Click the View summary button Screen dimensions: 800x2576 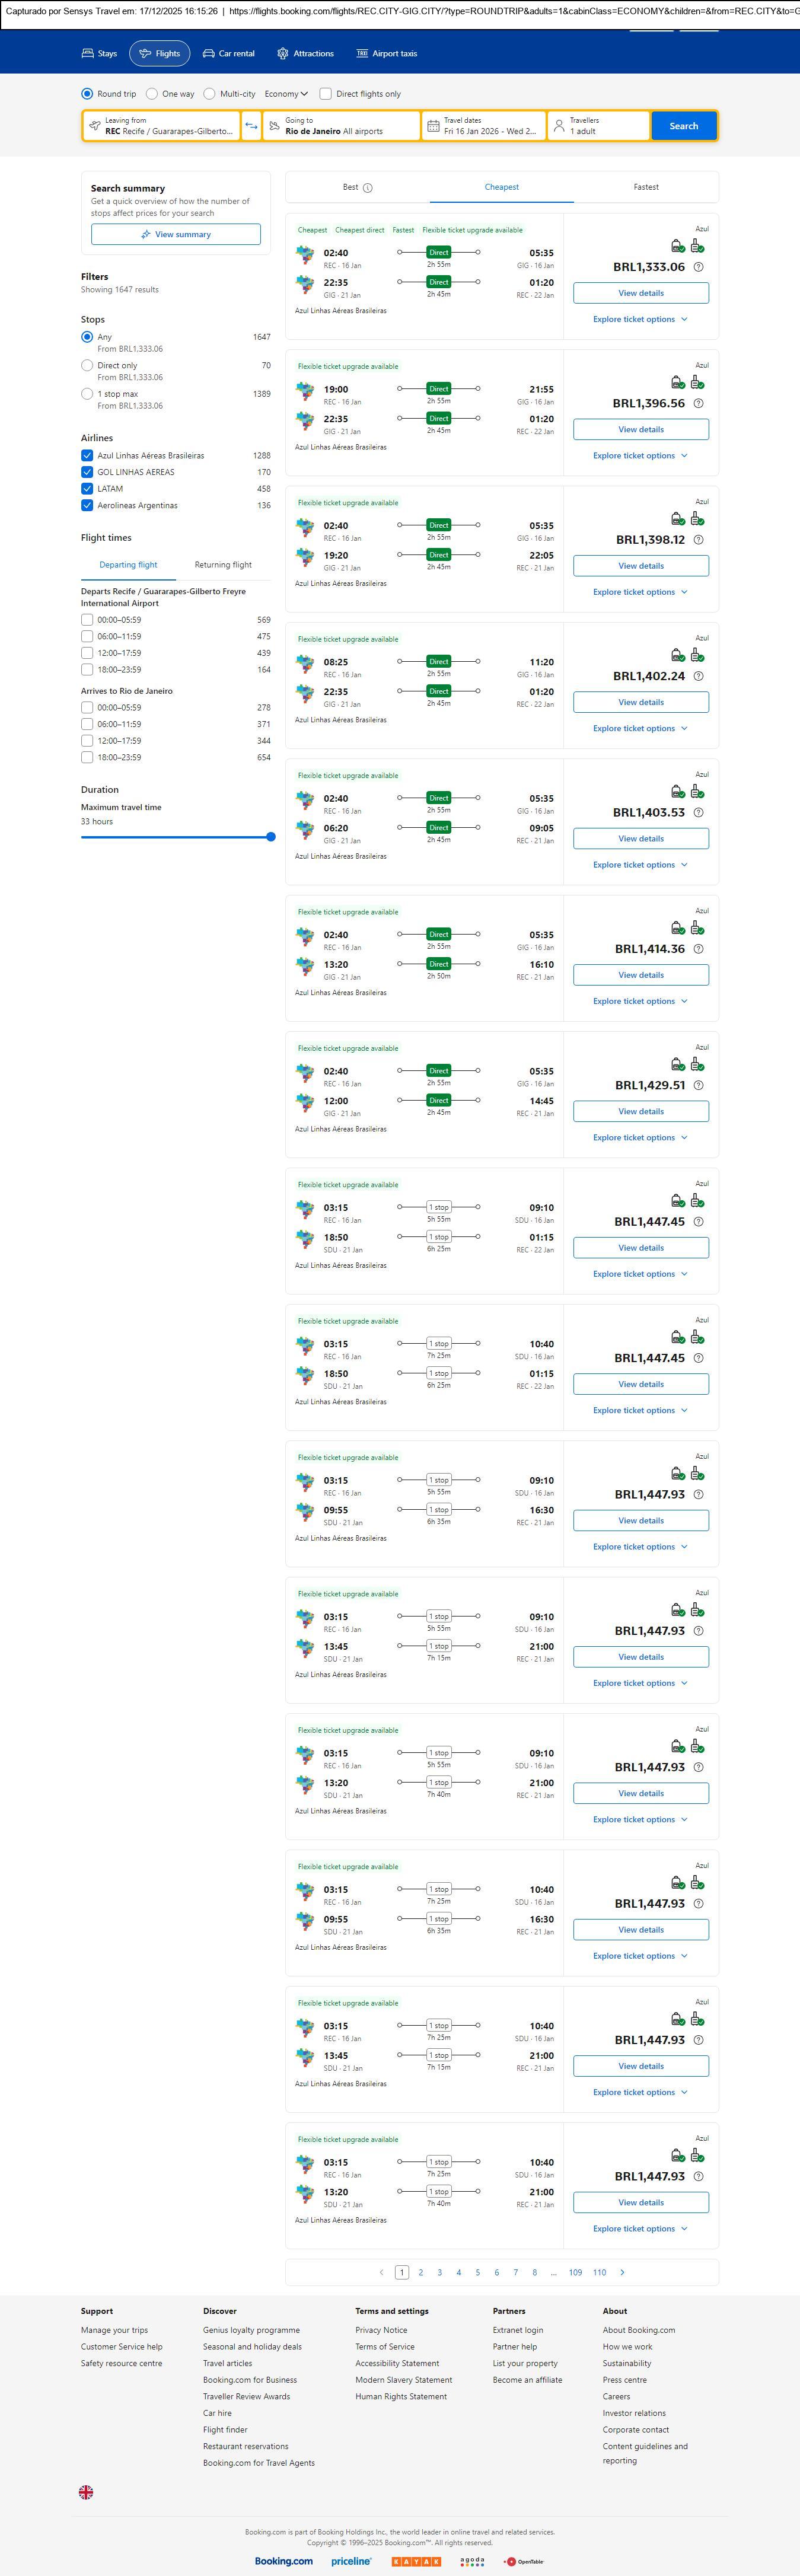pyautogui.click(x=176, y=234)
